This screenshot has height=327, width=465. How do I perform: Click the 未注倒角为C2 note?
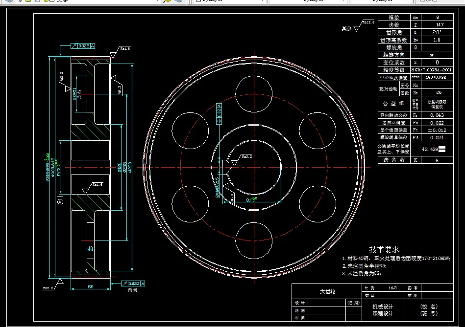click(x=362, y=273)
